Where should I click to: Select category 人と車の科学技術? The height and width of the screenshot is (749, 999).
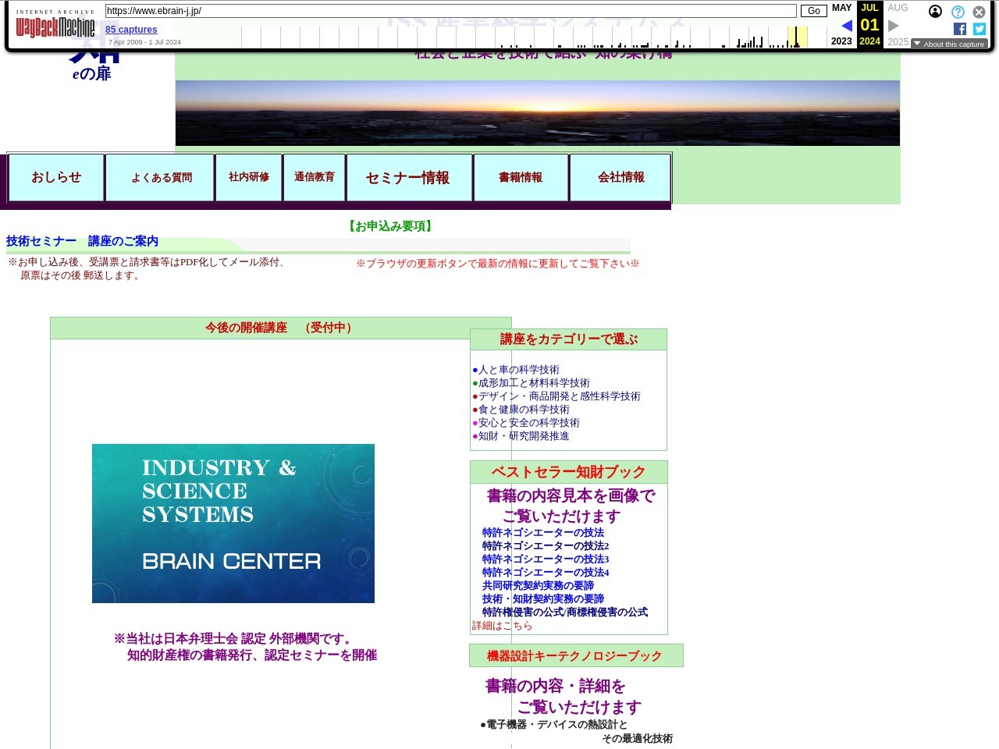(x=518, y=370)
